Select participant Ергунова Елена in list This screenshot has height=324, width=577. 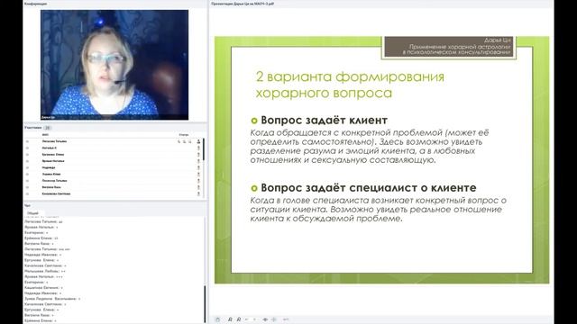tap(53, 155)
